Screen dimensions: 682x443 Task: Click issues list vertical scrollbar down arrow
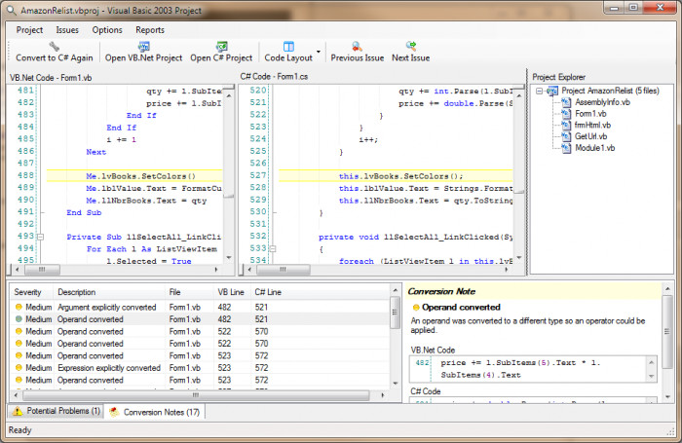point(396,384)
